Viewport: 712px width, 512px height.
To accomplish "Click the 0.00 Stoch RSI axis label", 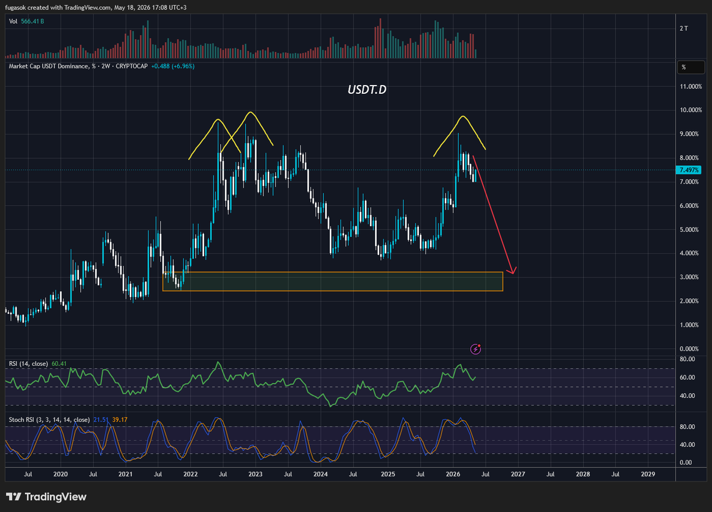I will point(685,462).
